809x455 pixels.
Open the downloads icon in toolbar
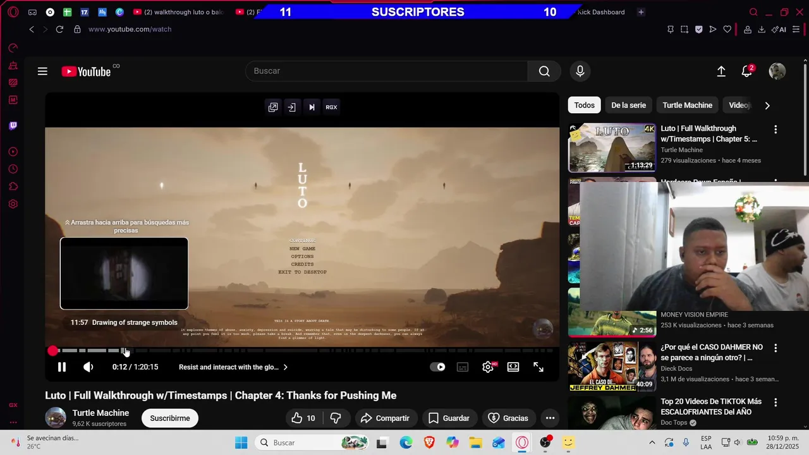coord(762,29)
